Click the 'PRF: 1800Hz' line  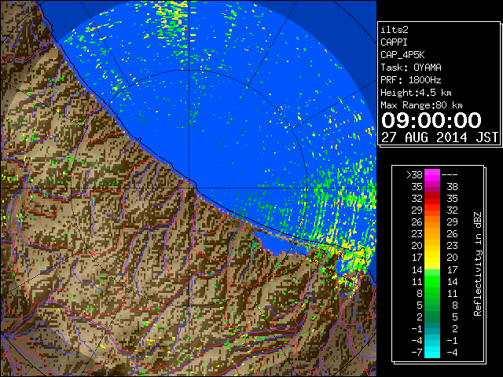(411, 80)
